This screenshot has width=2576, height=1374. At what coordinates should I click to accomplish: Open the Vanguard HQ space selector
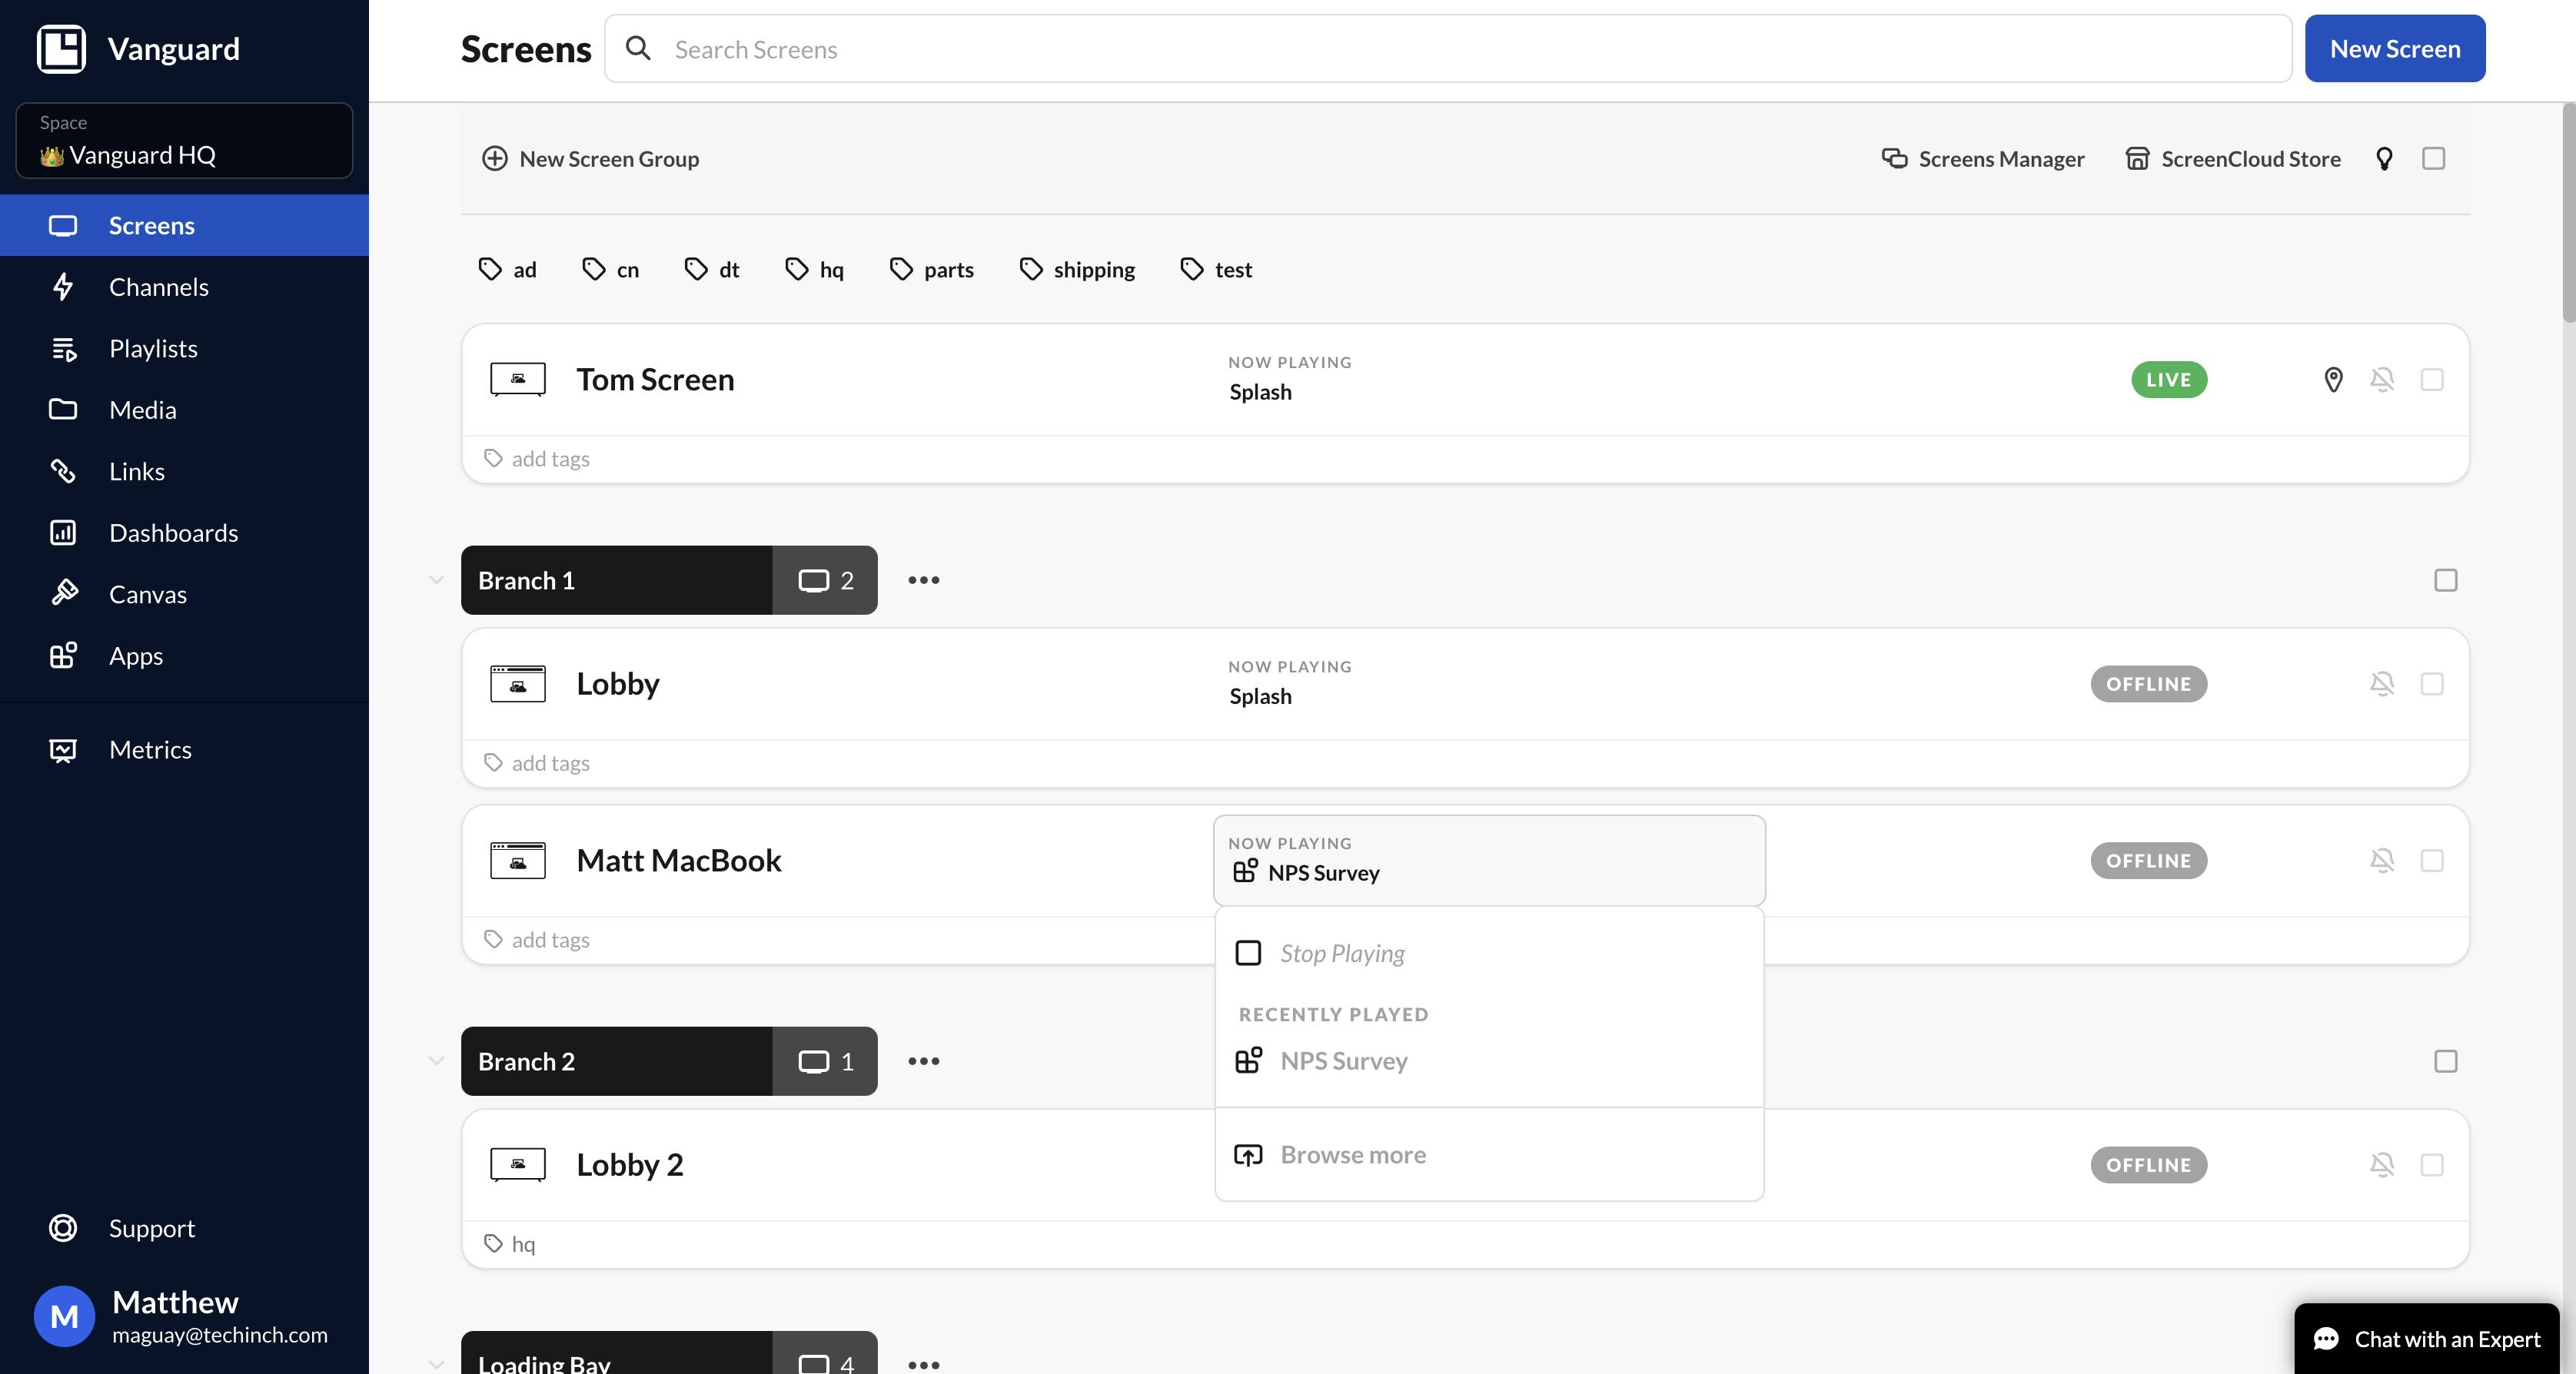click(x=184, y=141)
